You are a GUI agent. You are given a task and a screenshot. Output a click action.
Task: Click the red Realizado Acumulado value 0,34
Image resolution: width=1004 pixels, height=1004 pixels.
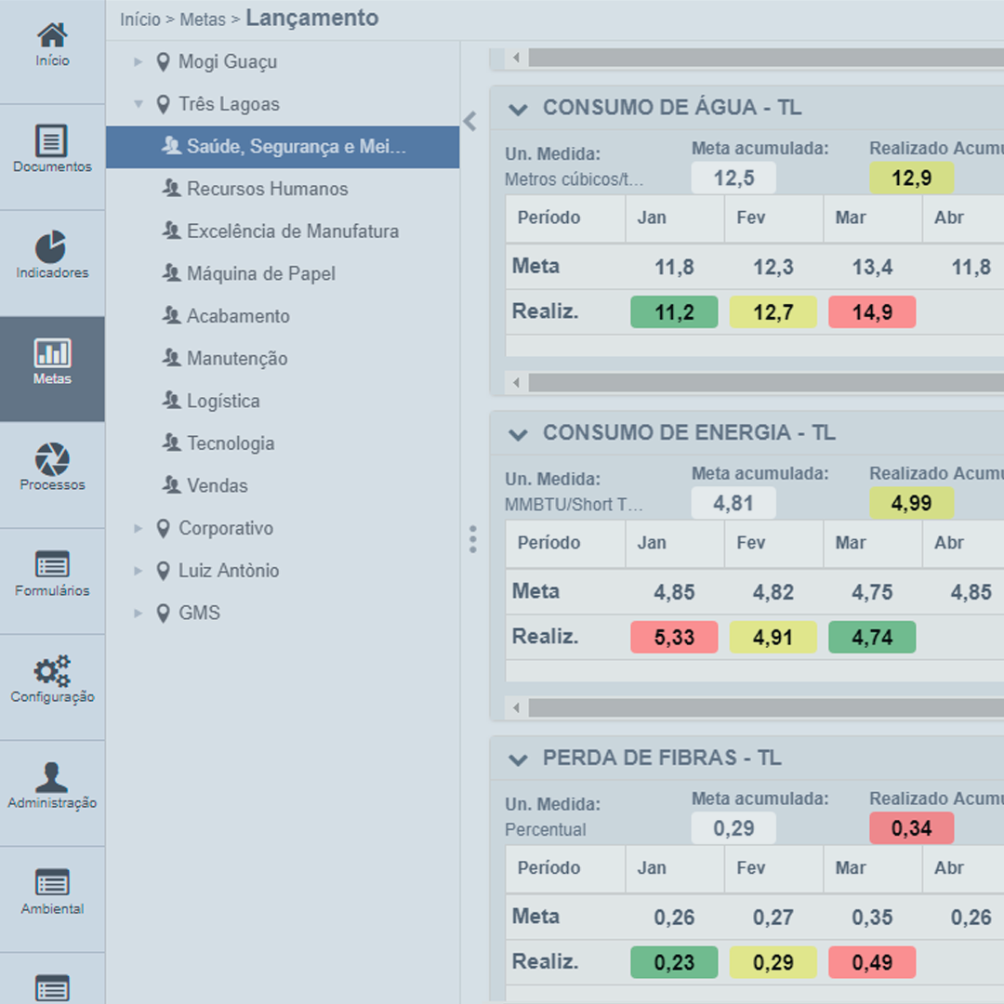[x=912, y=828]
